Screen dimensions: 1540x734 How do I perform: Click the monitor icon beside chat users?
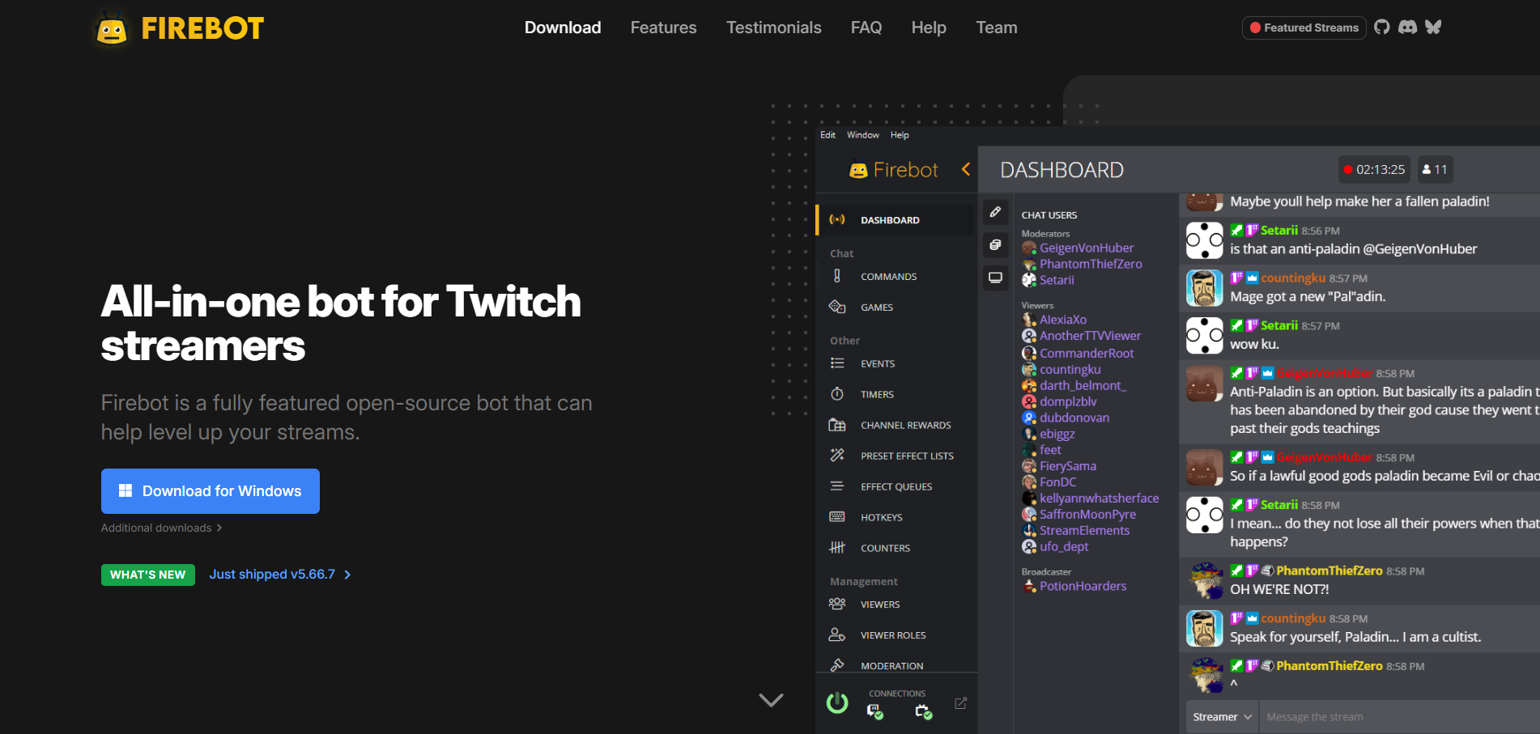tap(996, 278)
